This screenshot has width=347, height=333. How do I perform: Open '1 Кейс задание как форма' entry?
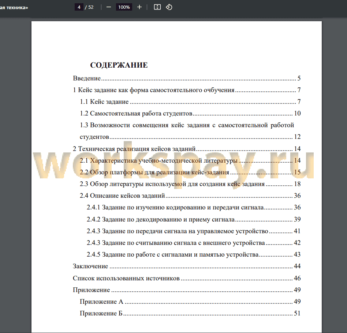point(187,90)
